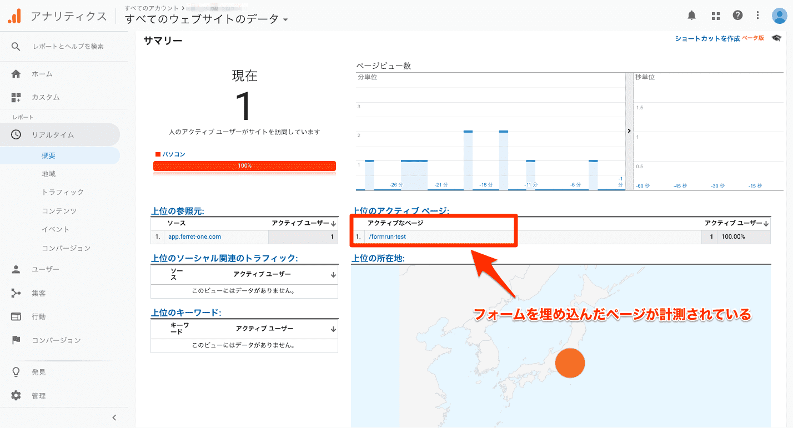Open the Google apps grid icon
This screenshot has width=793, height=428.
[x=715, y=15]
